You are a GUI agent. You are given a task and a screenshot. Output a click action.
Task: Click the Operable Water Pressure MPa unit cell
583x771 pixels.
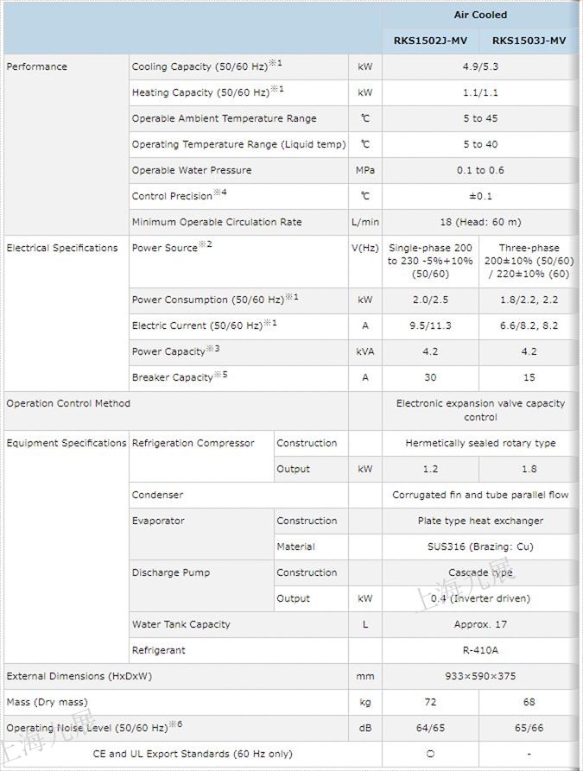364,170
